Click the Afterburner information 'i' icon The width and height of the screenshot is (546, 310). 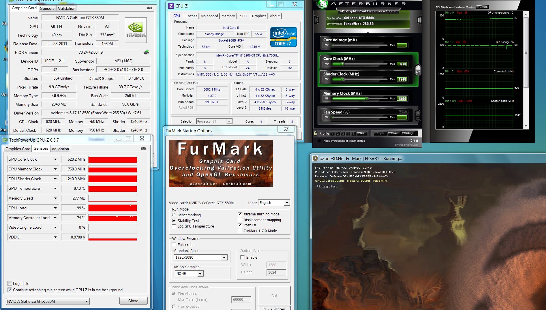coord(419,20)
